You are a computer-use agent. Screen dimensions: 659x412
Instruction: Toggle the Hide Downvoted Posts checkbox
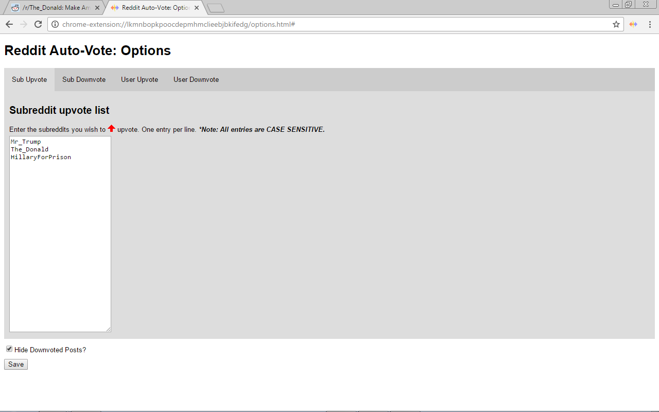[x=9, y=349]
